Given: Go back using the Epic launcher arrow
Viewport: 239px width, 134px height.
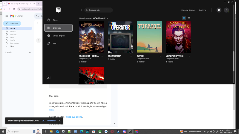Looking at the screenshot, I should pos(81,10).
